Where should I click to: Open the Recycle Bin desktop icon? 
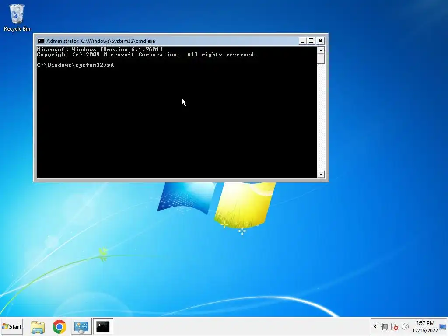pos(17,17)
